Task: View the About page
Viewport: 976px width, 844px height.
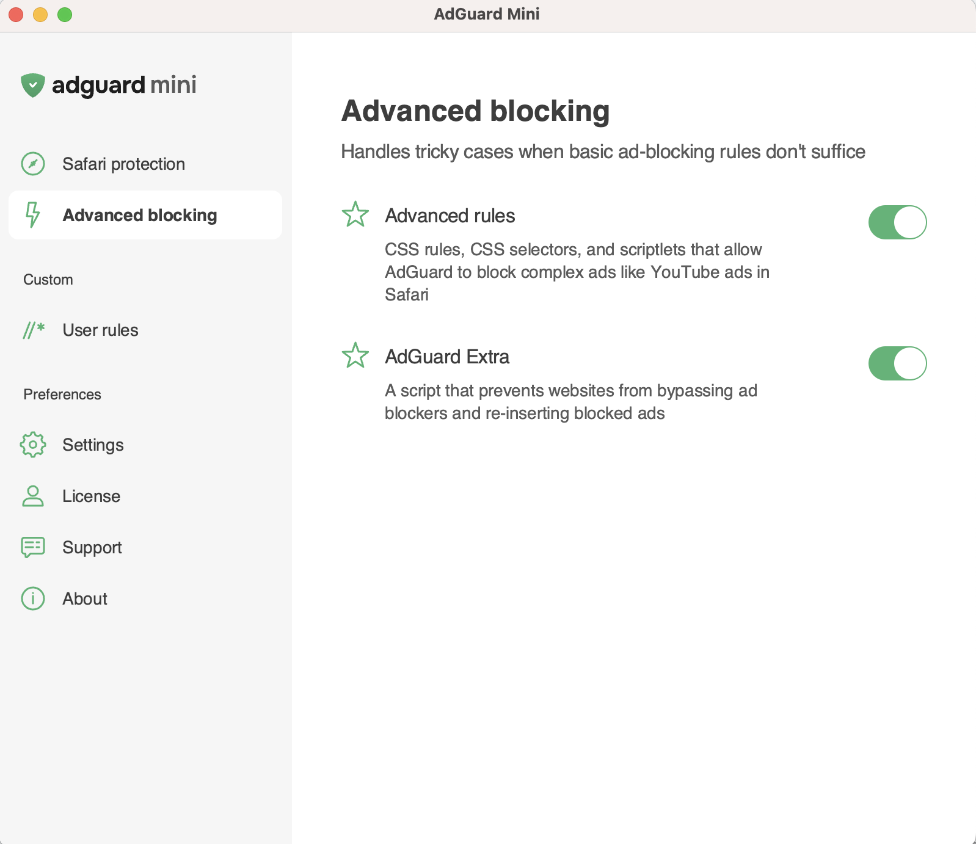Action: [x=145, y=598]
